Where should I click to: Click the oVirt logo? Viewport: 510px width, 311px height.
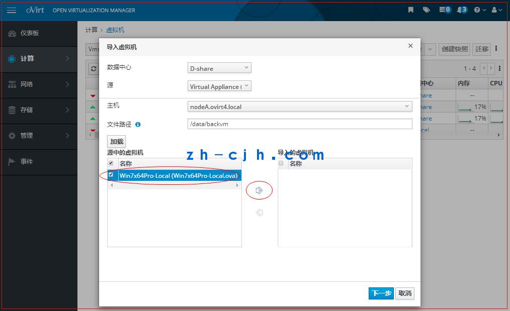coord(35,10)
